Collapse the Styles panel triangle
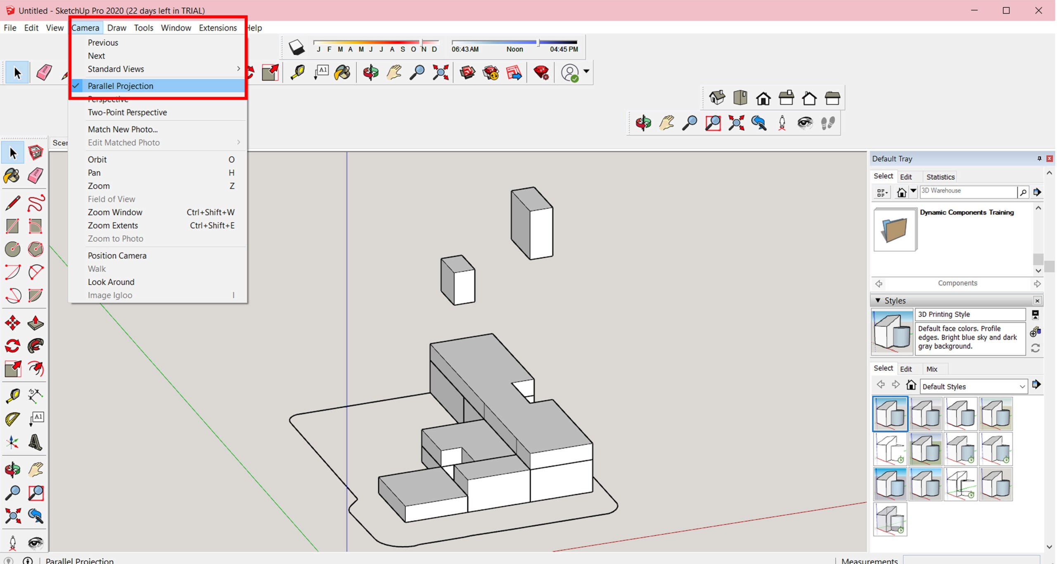1057x564 pixels. (x=878, y=301)
